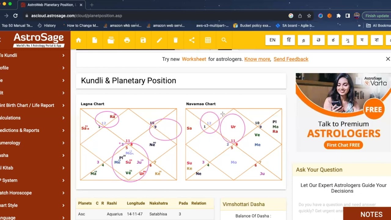Close the AstroWeb Planetary Position tab
Image resolution: width=391 pixels, height=220 pixels.
click(x=81, y=5)
